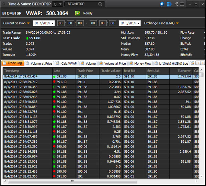
Task: Pause the live data feed
Action: (x=162, y=4)
